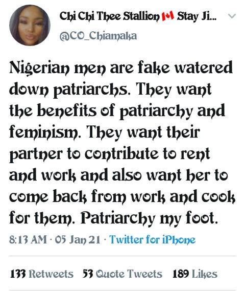Click the 53 quote tweet count number
This screenshot has width=245, height=291.
coord(88,274)
